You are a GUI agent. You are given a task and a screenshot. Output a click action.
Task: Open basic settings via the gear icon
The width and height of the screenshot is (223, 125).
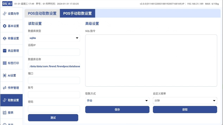tap(5, 26)
